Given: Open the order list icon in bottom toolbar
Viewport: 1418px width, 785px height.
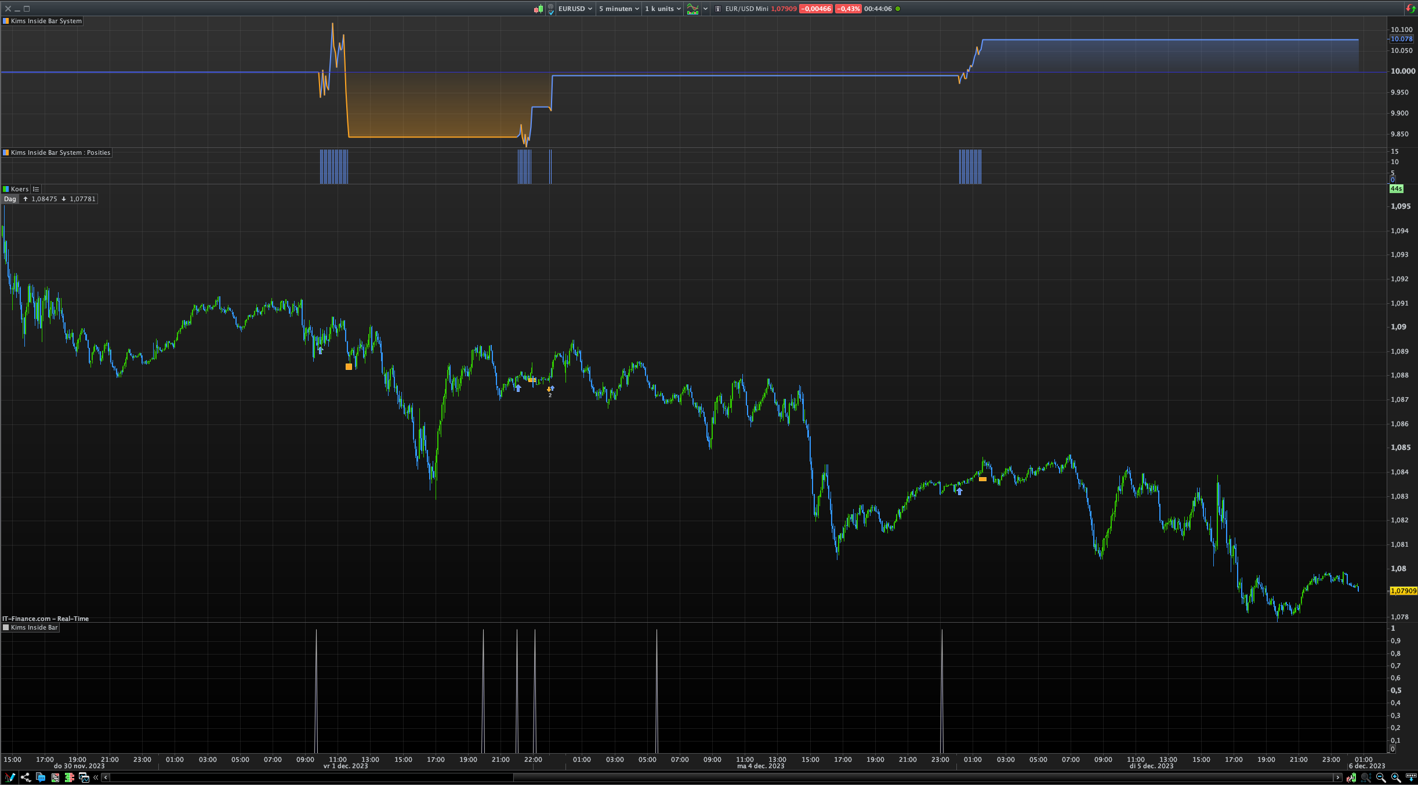Looking at the screenshot, I should pos(55,777).
